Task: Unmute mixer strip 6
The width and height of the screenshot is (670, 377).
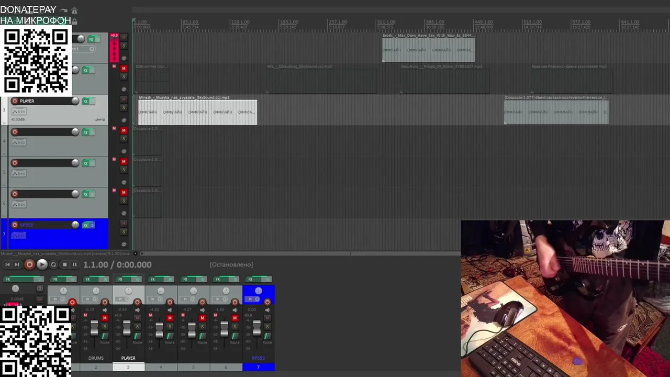Action: pyautogui.click(x=234, y=318)
